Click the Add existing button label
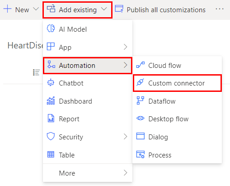 click(78, 10)
